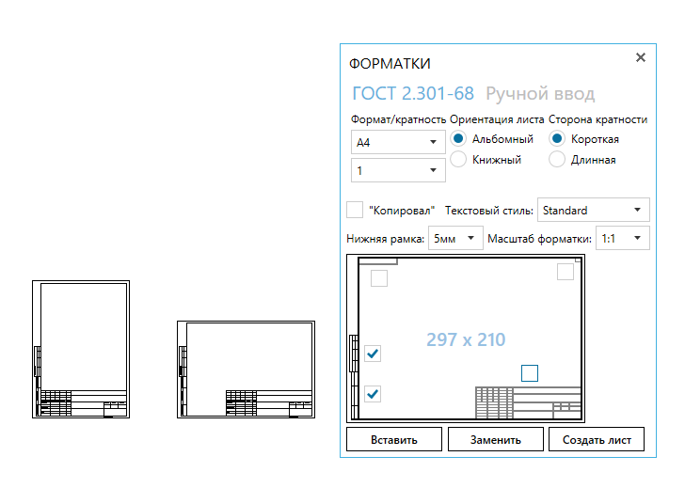Choose Короткая multiplicity side

(557, 139)
